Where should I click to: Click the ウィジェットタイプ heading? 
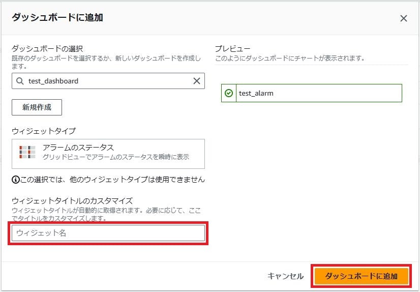(x=44, y=131)
